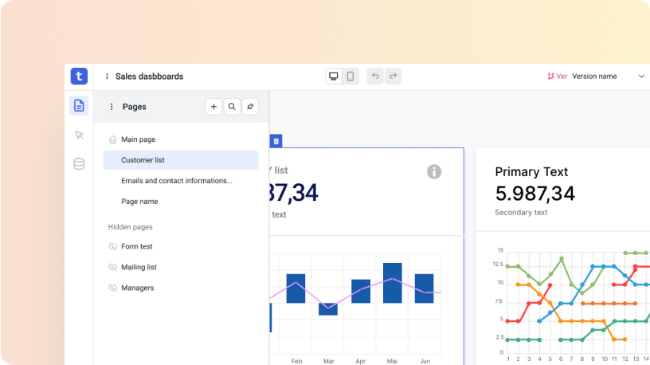The height and width of the screenshot is (365, 650).
Task: Redo the last change
Action: [x=393, y=77]
